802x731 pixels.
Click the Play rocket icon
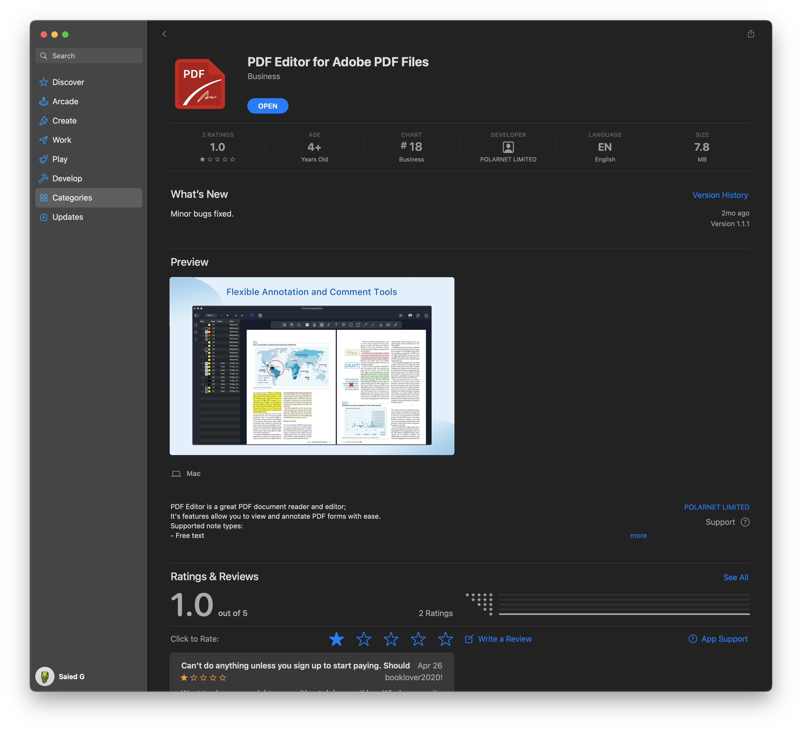click(44, 159)
